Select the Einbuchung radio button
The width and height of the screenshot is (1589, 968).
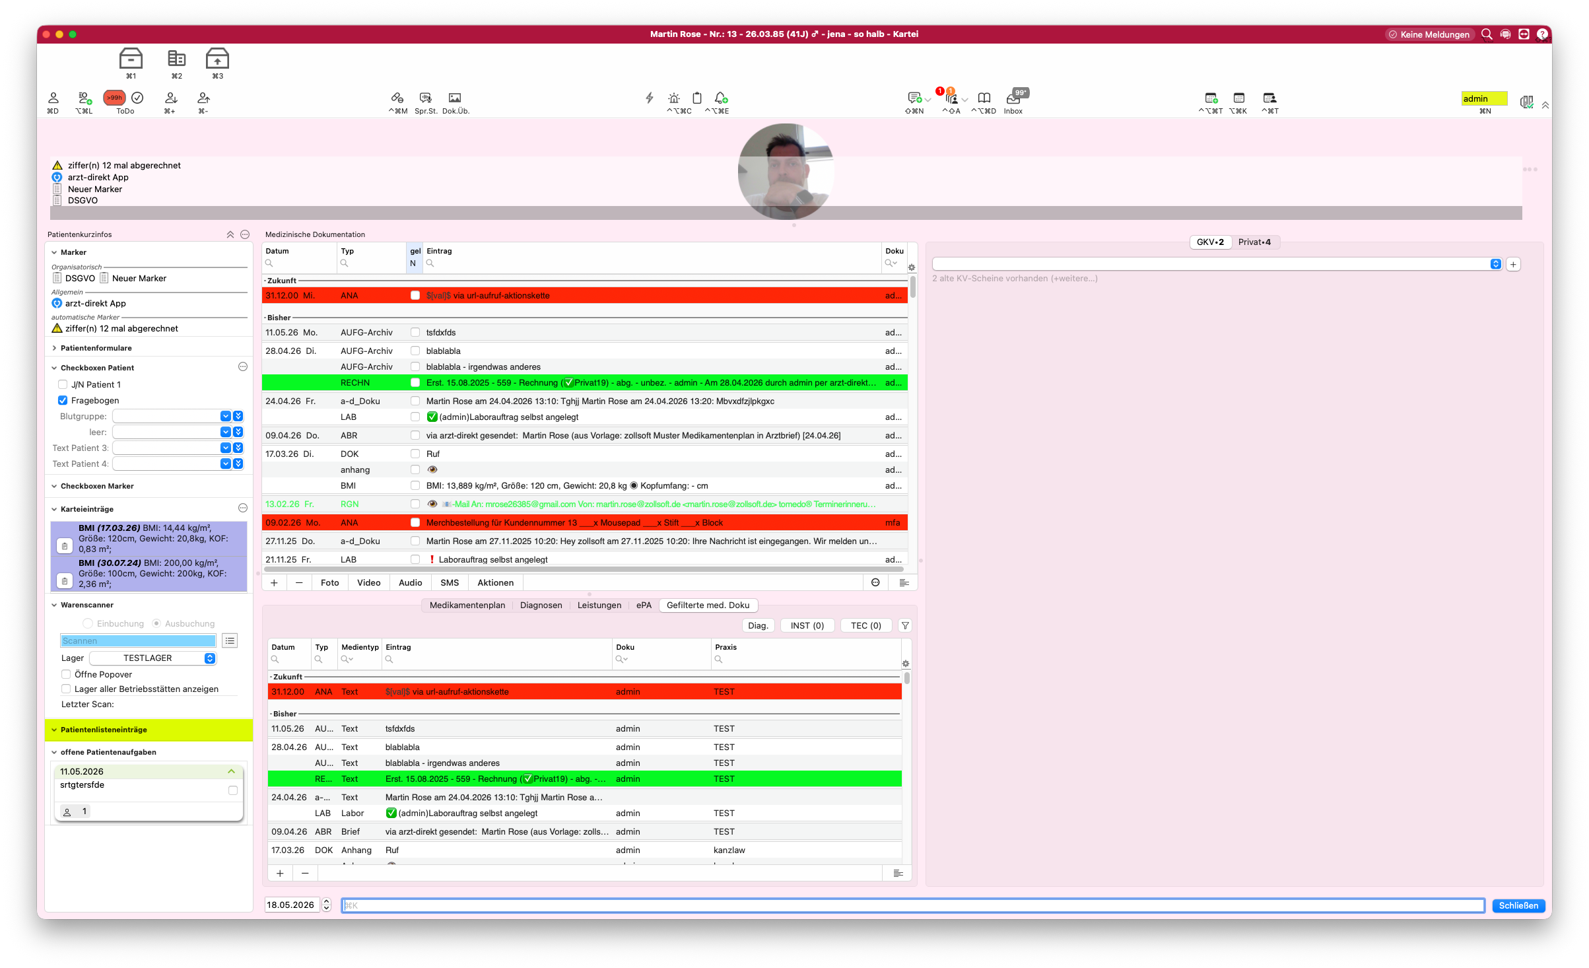88,623
